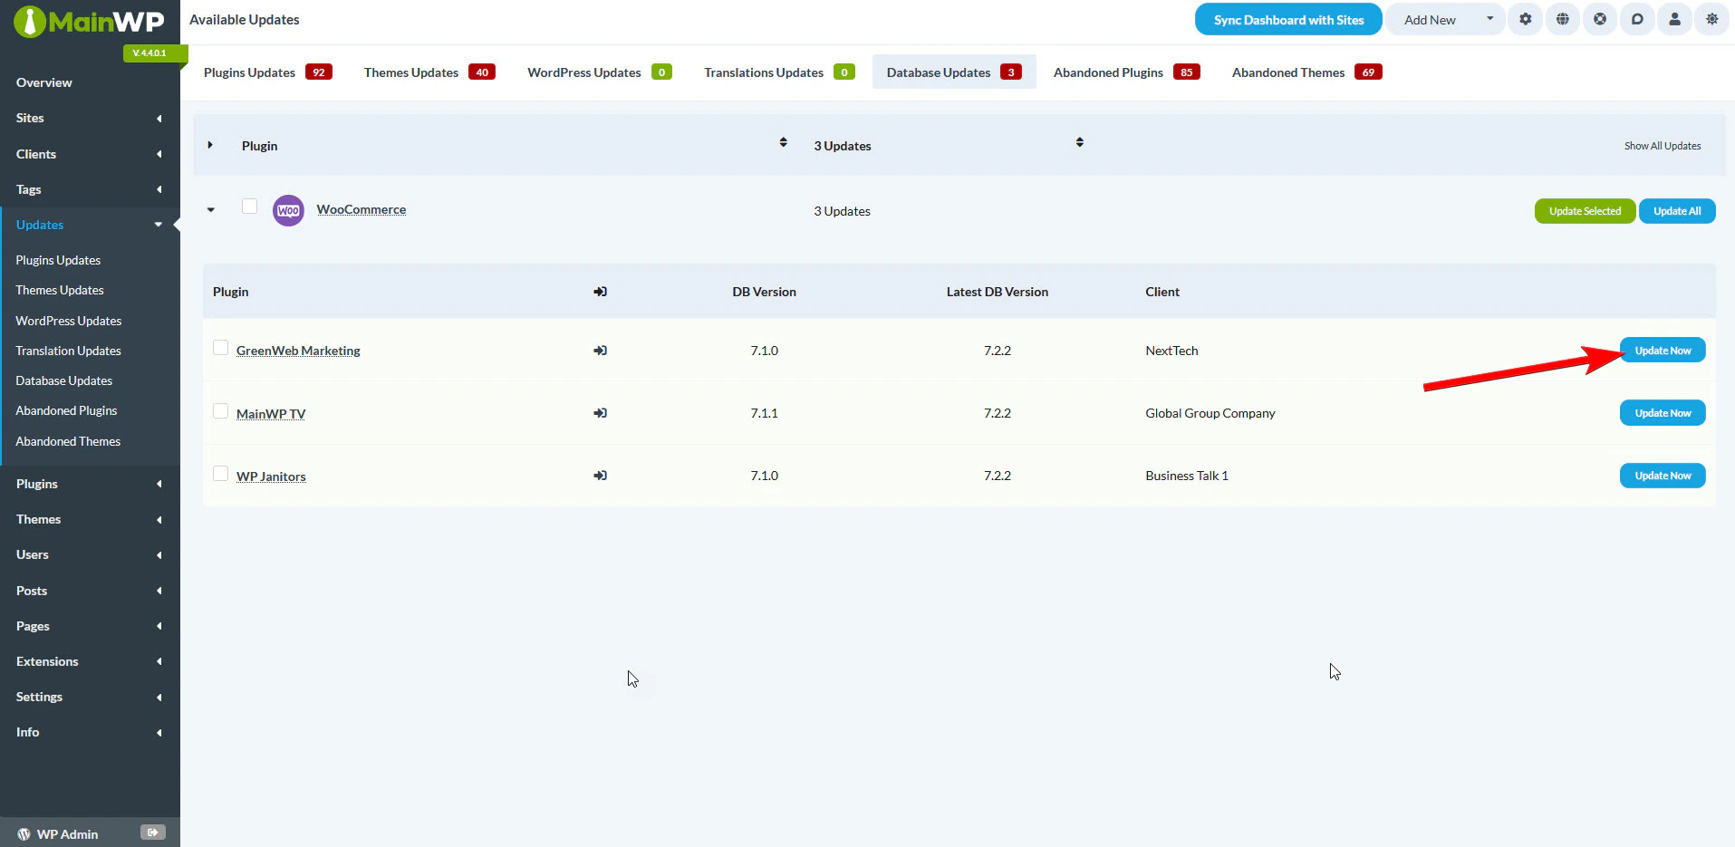Click Update Now for MainWP TV
Image resolution: width=1735 pixels, height=847 pixels.
coord(1663,413)
